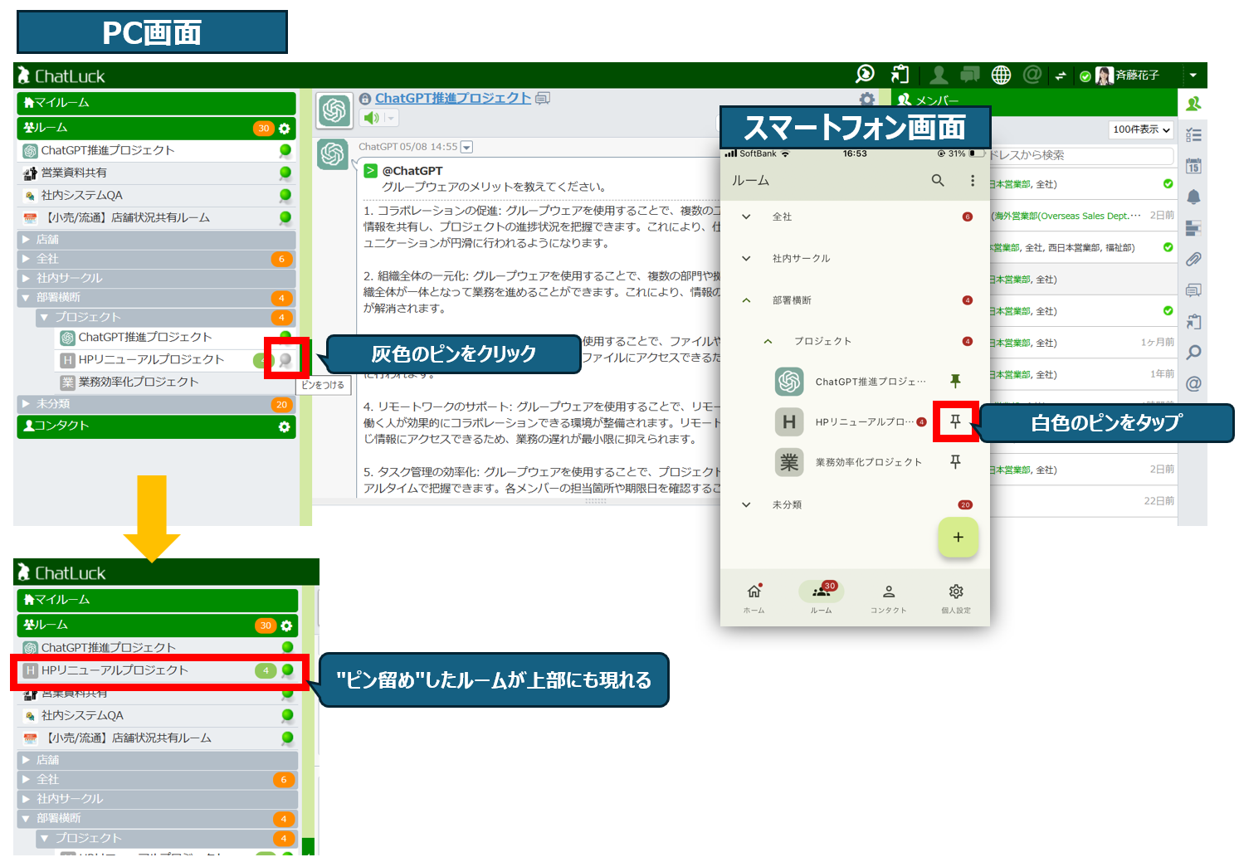Switch to the 個人設定 tab on smartphone
The image size is (1239, 862).
click(956, 597)
